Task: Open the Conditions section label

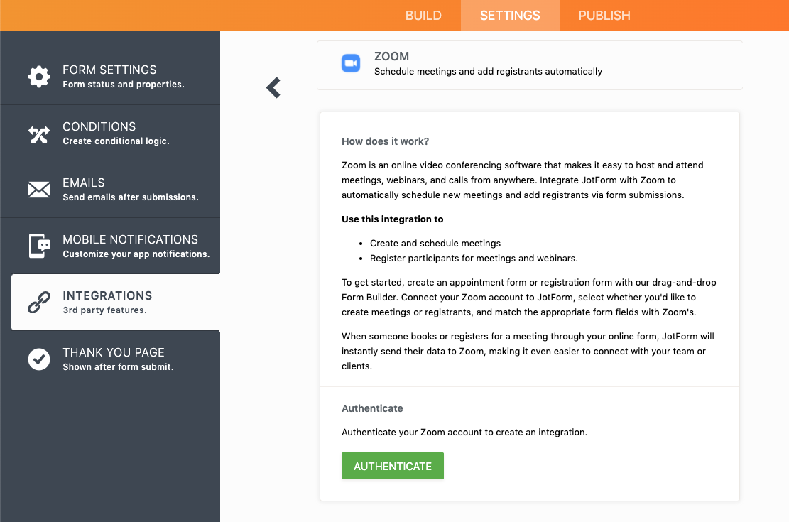Action: pos(99,126)
